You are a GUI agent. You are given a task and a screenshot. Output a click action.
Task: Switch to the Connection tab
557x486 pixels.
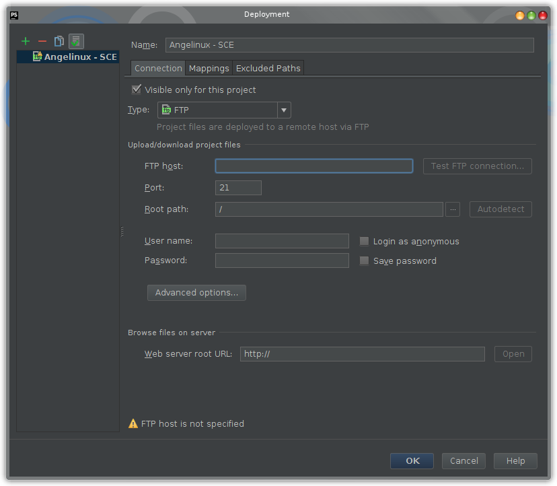[158, 68]
